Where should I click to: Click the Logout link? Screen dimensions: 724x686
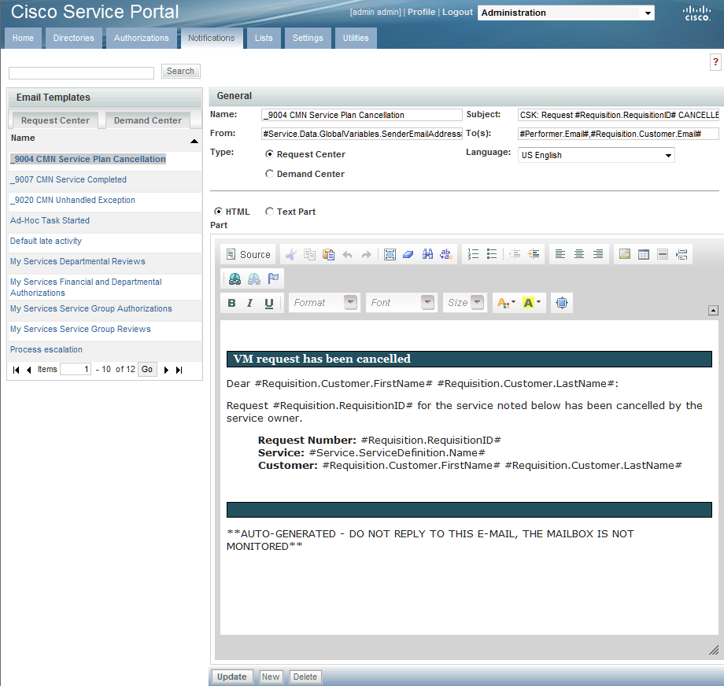pos(457,12)
